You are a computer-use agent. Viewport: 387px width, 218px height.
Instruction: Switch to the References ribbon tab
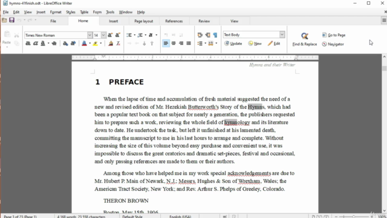coord(174,21)
